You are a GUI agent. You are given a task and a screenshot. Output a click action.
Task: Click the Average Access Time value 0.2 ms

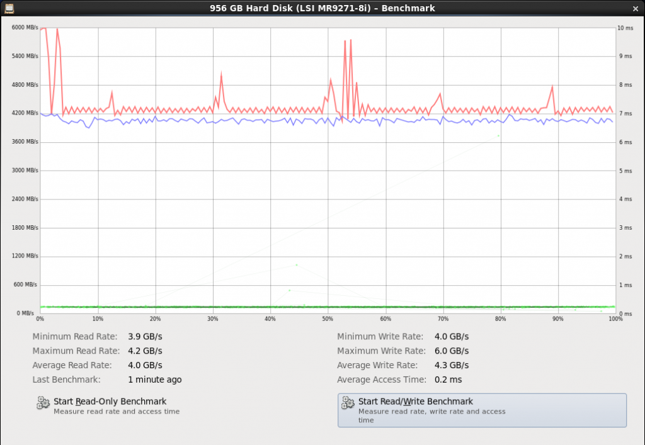coord(448,380)
